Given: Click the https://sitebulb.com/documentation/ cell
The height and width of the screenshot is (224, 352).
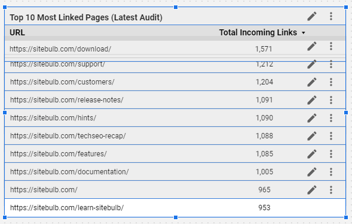Looking at the screenshot, I should pos(69,172).
